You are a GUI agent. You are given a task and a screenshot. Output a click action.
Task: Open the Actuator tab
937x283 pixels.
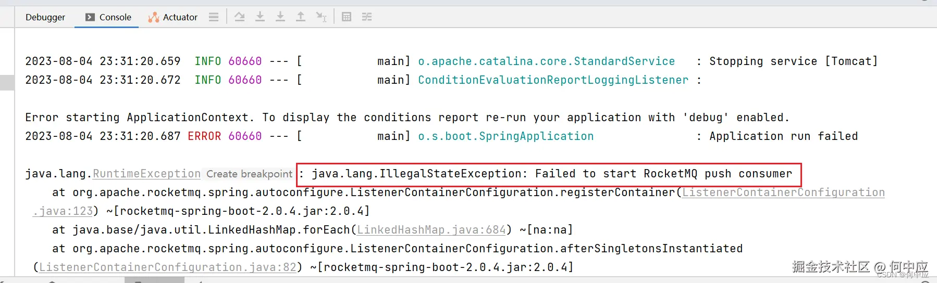coord(180,17)
